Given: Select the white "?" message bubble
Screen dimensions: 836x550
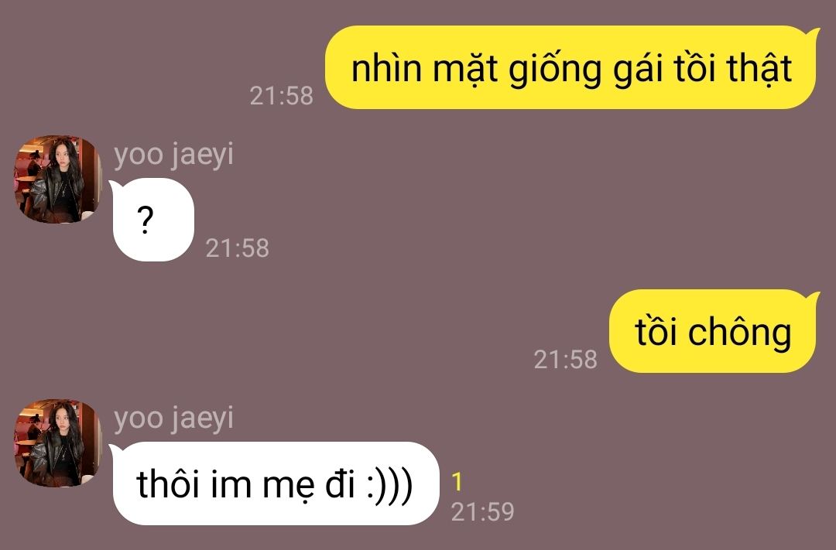Looking at the screenshot, I should (x=152, y=220).
